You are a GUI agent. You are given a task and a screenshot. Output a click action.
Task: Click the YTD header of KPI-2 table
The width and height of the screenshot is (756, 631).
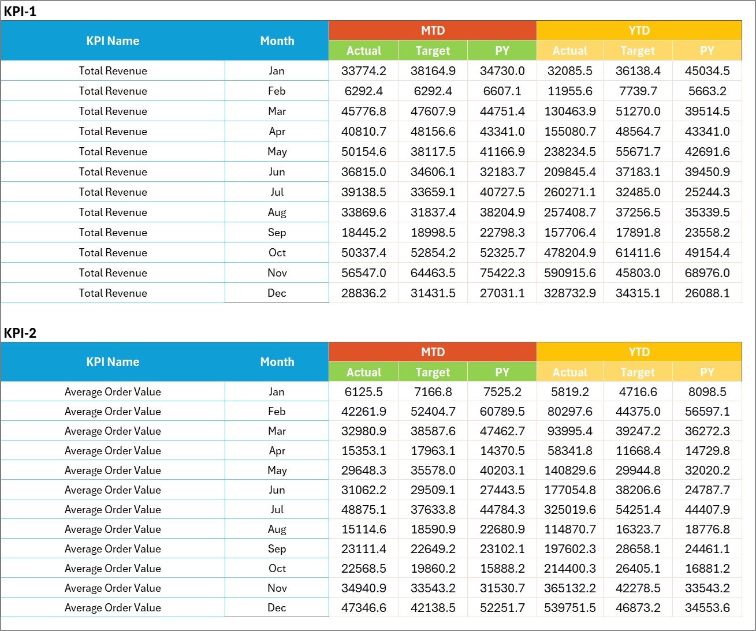click(x=638, y=352)
